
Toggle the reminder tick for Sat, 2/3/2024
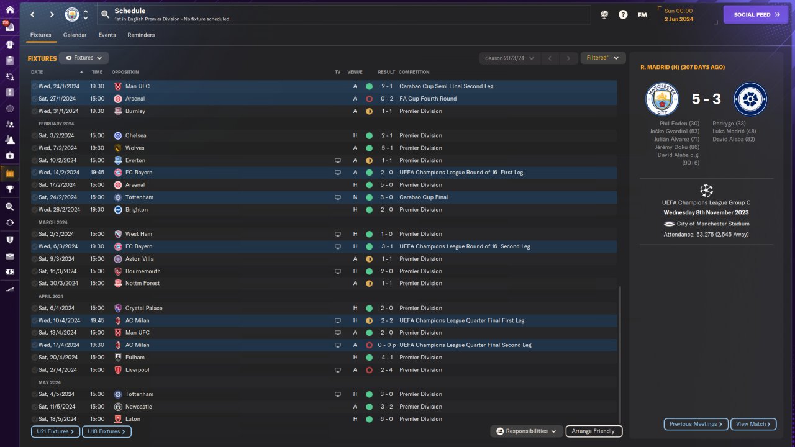[35, 234]
